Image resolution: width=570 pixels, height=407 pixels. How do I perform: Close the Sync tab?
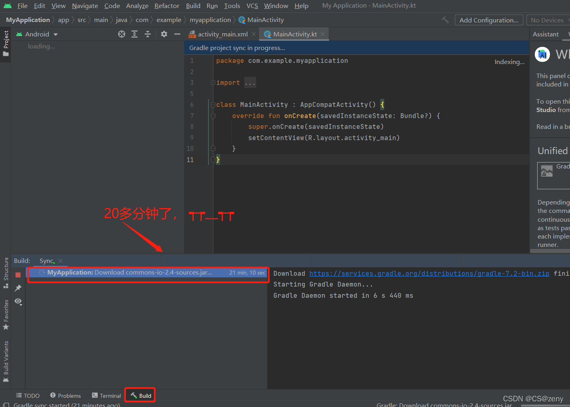click(x=60, y=261)
